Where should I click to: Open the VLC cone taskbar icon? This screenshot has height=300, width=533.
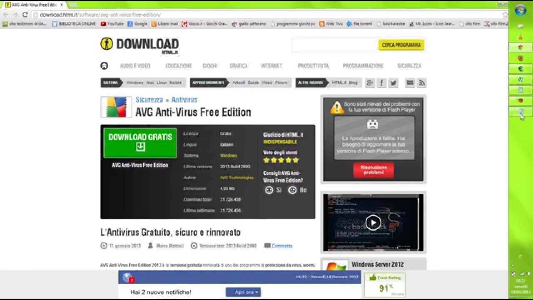pos(521,37)
